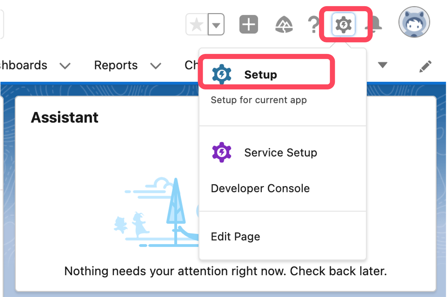
Task: Select Service Setup from the menu
Action: [x=280, y=152]
